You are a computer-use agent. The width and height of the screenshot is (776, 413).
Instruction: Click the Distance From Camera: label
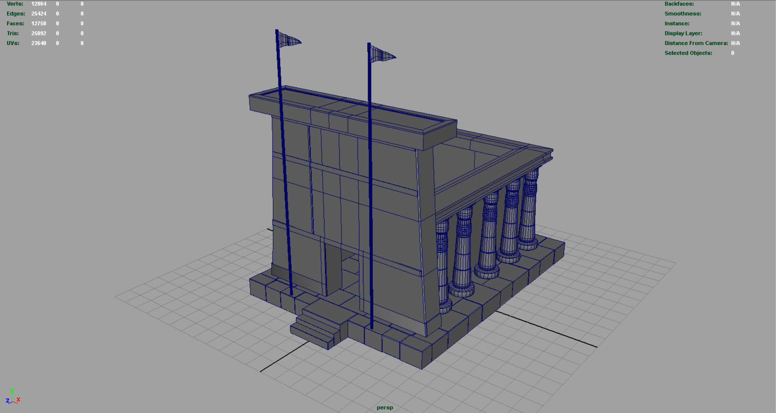pos(696,43)
